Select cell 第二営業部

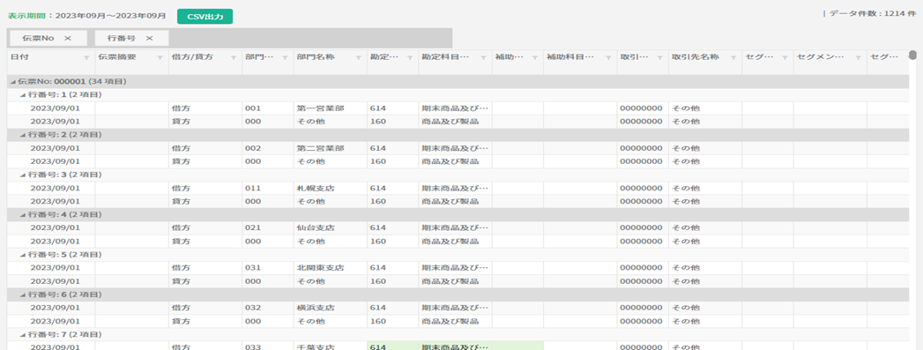[331, 148]
